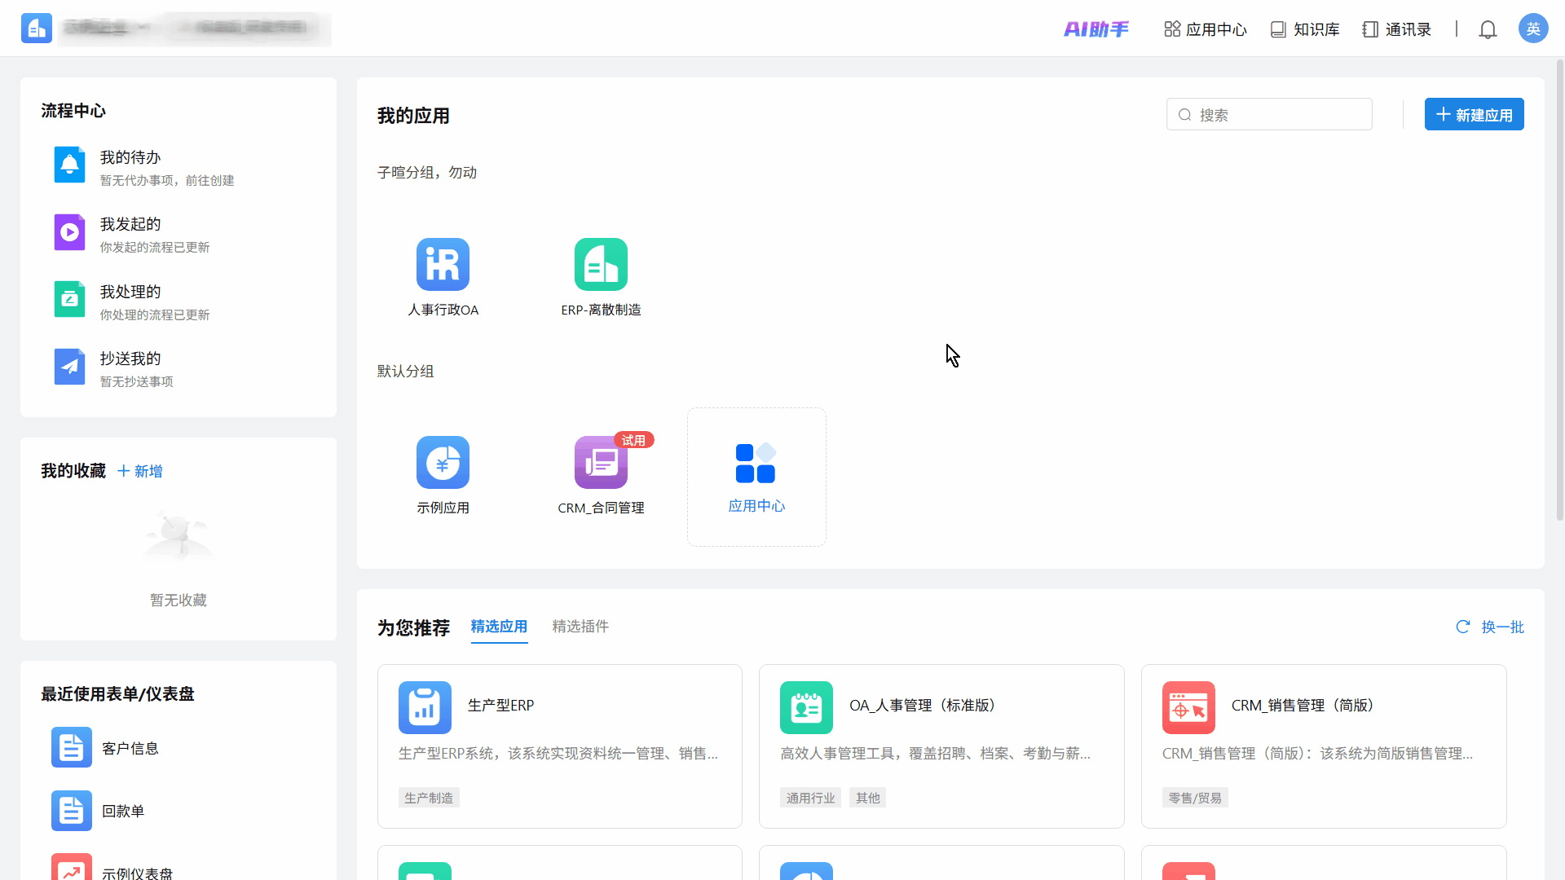This screenshot has height=880, width=1565.
Task: Click the 抄送我的 paper plane icon
Action: pyautogui.click(x=69, y=367)
